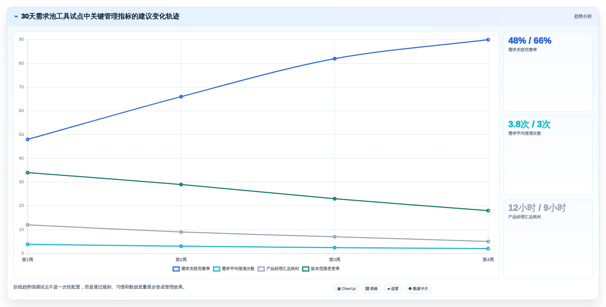This screenshot has height=307, width=606.
Task: Select the 3.8次 / 3次 stat card
Action: click(x=548, y=155)
